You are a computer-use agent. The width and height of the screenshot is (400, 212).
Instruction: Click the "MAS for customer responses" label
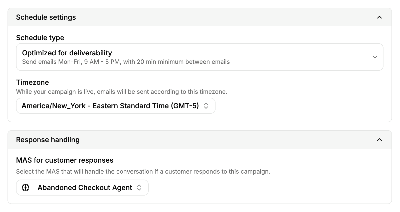[65, 160]
